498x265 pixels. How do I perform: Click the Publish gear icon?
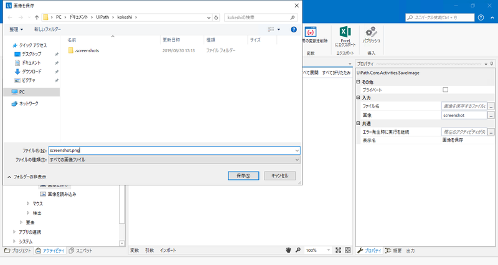[x=371, y=32]
